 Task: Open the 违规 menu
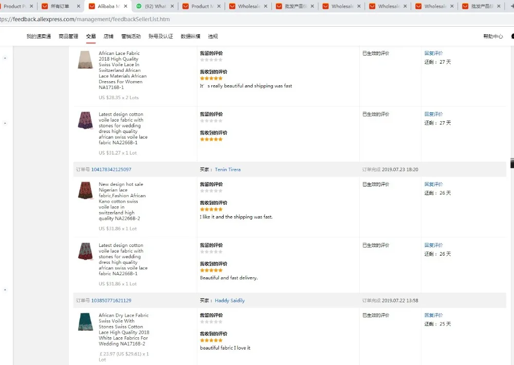point(213,36)
